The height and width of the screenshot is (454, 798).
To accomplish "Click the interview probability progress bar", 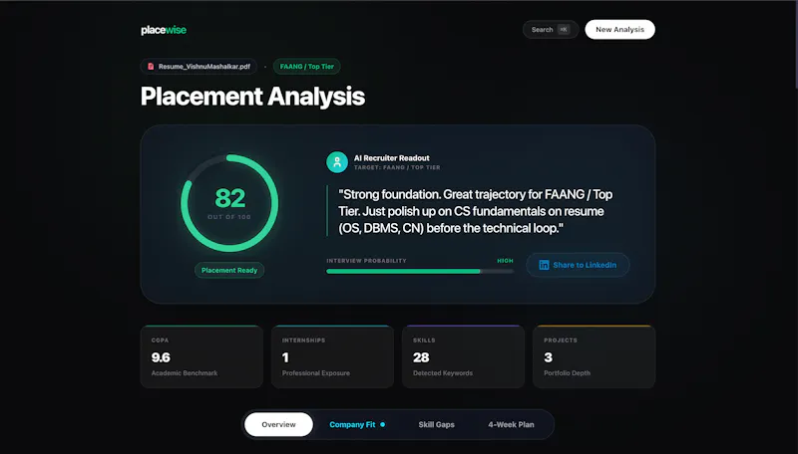I will tap(420, 271).
